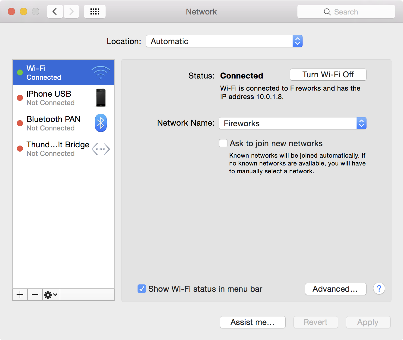Go forward with the right chevron button
The height and width of the screenshot is (340, 403).
click(x=71, y=12)
